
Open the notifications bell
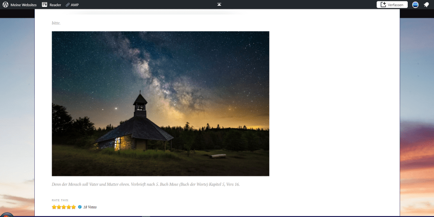coord(426,5)
